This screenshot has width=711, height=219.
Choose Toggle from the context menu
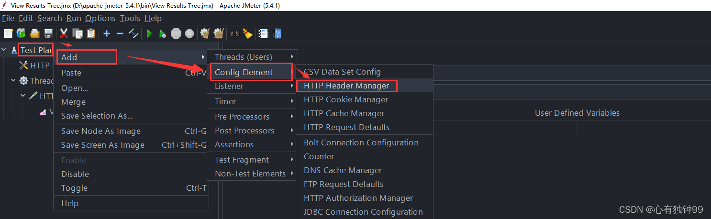pyautogui.click(x=131, y=188)
